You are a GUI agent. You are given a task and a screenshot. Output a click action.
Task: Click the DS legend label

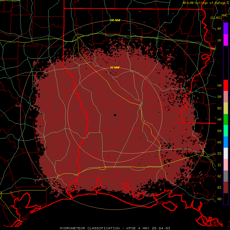pyautogui.click(x=219, y=153)
